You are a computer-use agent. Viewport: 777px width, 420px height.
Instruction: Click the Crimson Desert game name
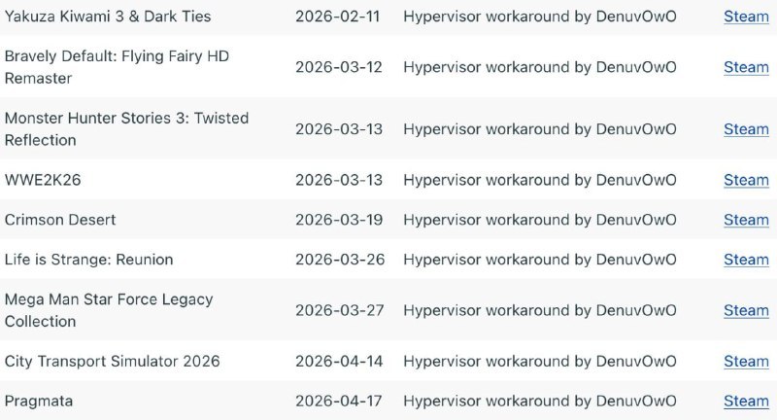(60, 220)
